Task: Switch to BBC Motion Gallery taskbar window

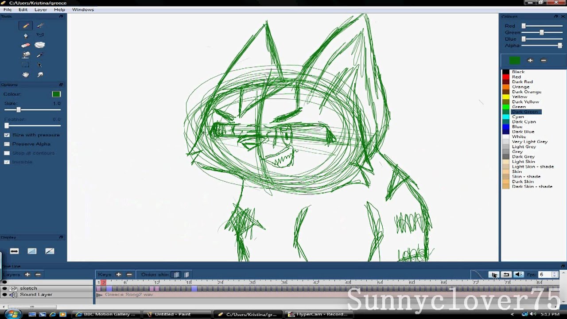Action: coord(106,314)
